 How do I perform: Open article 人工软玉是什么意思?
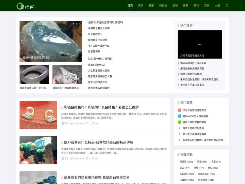[x=99, y=71]
